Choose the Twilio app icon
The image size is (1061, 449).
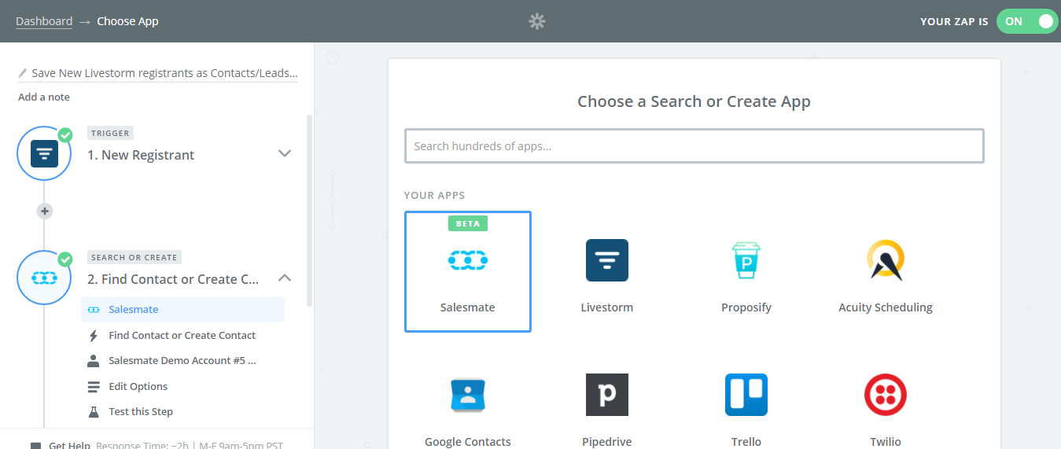pyautogui.click(x=885, y=395)
